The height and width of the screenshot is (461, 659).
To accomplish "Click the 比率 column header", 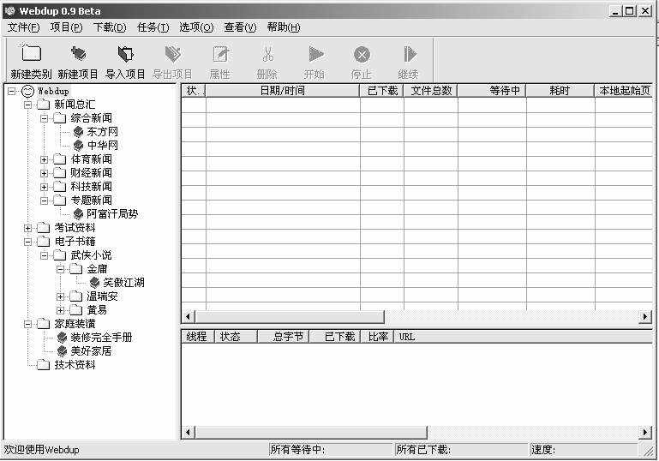I will [x=377, y=337].
